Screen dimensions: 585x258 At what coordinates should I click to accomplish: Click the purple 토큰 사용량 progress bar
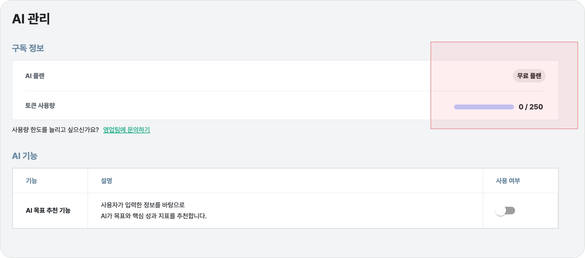484,107
